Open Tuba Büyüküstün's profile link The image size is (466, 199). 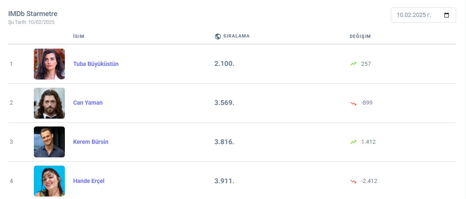tap(96, 64)
